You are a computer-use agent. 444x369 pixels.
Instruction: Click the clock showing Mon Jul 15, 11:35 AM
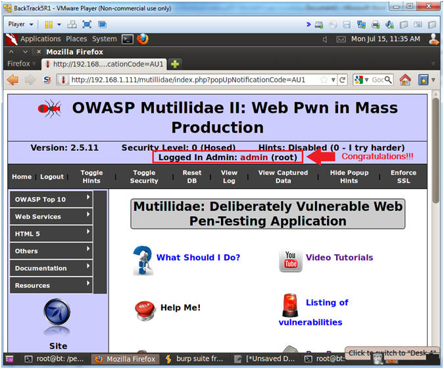click(385, 39)
